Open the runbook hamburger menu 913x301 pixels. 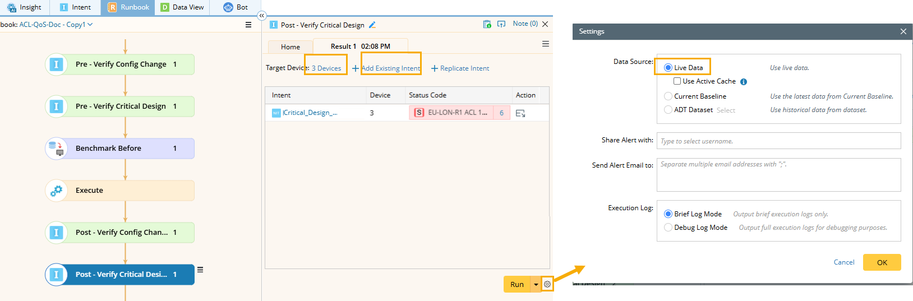tap(248, 25)
